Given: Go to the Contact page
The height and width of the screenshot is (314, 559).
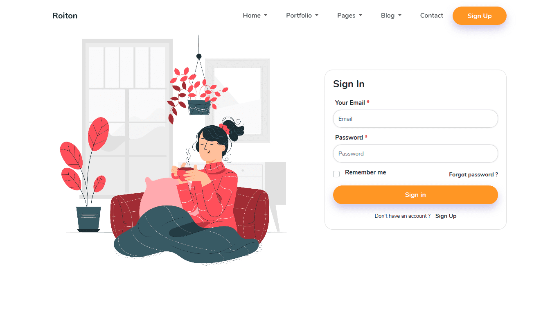Looking at the screenshot, I should pyautogui.click(x=431, y=16).
